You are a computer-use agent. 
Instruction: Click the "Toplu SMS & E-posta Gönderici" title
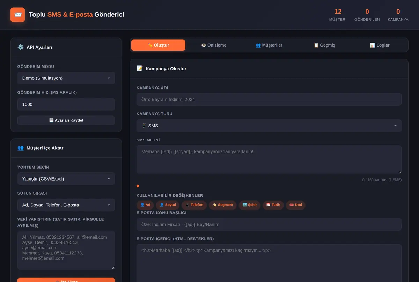(x=76, y=15)
